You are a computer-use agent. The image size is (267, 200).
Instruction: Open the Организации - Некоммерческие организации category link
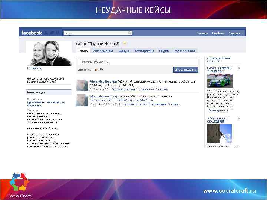[x=46, y=104]
